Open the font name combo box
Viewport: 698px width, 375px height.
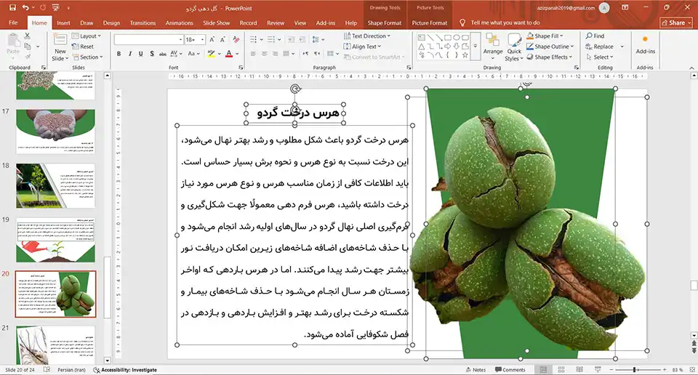(x=148, y=39)
